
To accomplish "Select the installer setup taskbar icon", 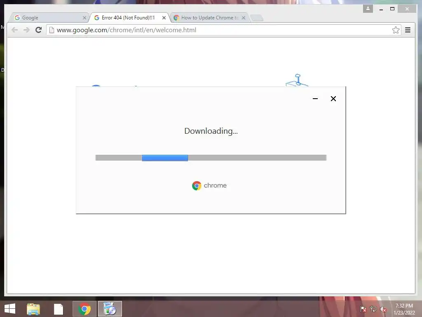I will 110,309.
